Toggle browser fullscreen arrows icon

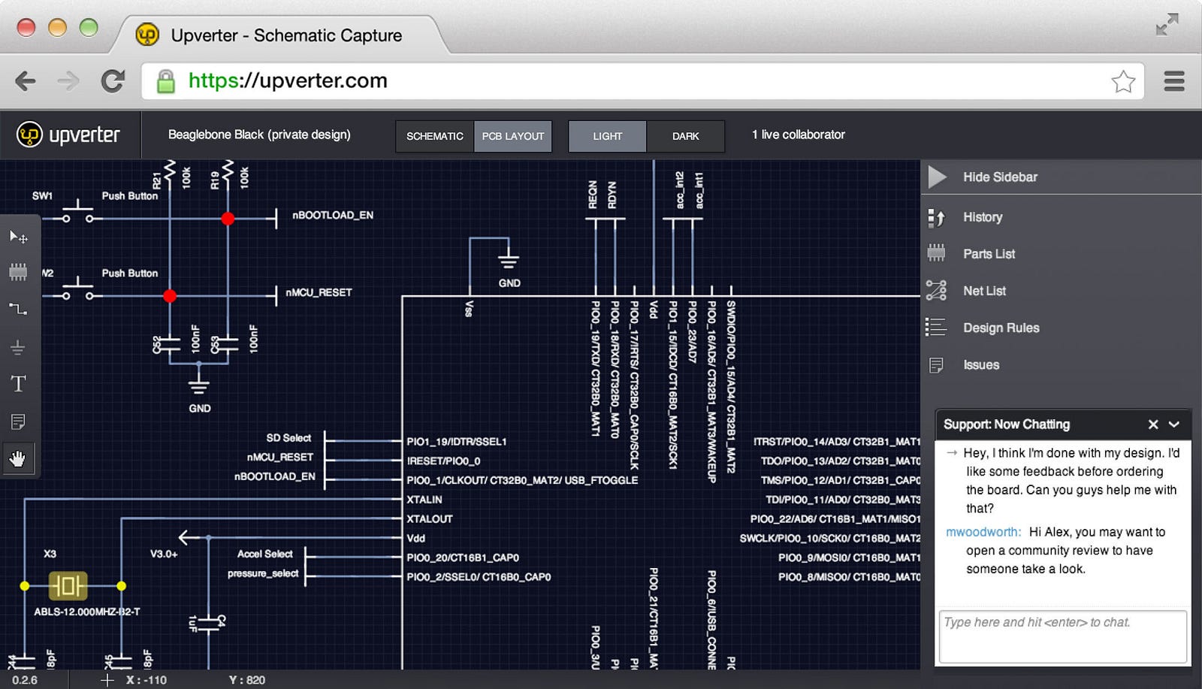1167,25
